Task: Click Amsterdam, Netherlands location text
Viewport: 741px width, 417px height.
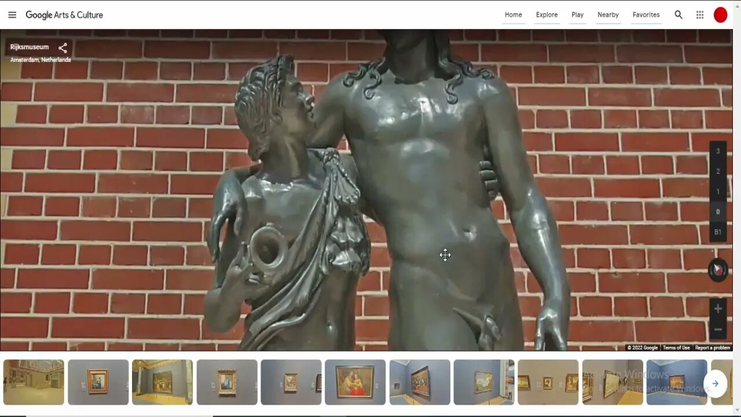Action: tap(41, 60)
